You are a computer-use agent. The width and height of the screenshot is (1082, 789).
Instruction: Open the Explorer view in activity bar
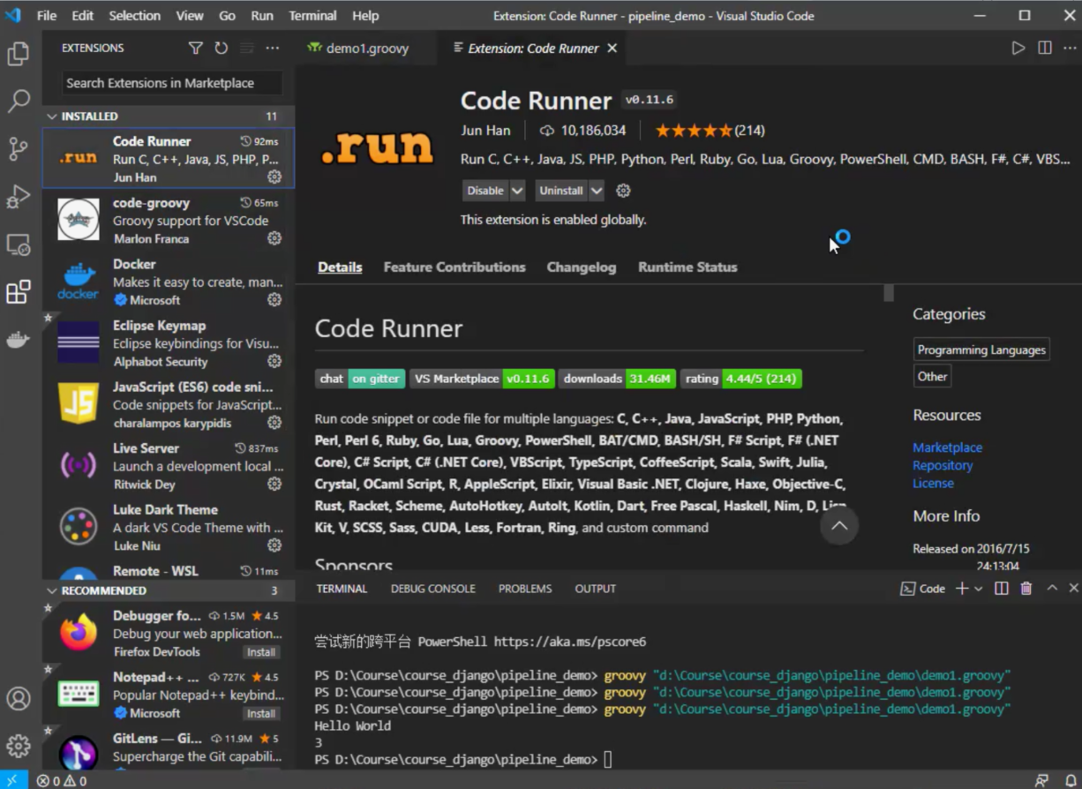pos(19,54)
